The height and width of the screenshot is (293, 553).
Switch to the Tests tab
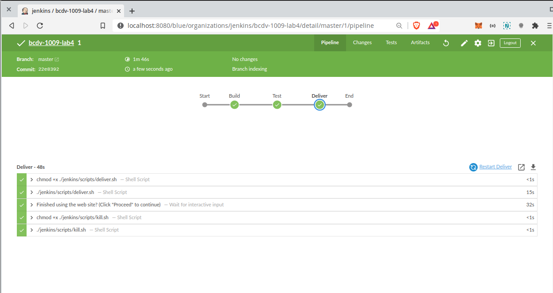coord(391,42)
